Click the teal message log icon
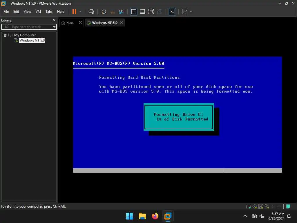The height and width of the screenshot is (223, 297). (288, 206)
